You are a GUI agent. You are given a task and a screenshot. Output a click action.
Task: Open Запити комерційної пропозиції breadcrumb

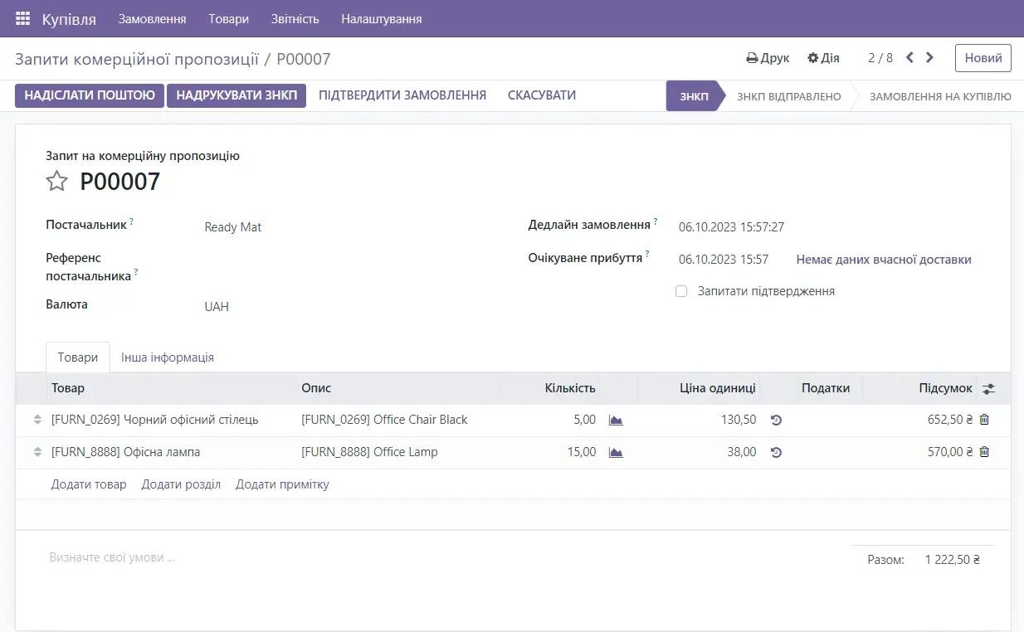(x=135, y=59)
